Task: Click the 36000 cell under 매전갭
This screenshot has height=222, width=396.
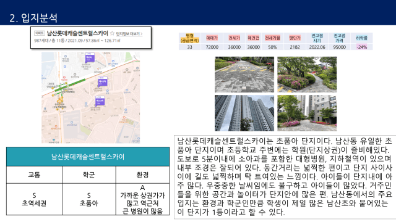Action: [253, 47]
